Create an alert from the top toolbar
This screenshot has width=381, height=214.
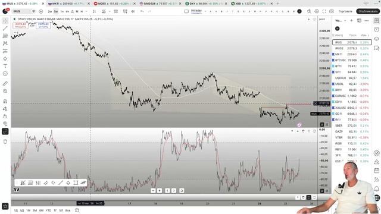125,11
